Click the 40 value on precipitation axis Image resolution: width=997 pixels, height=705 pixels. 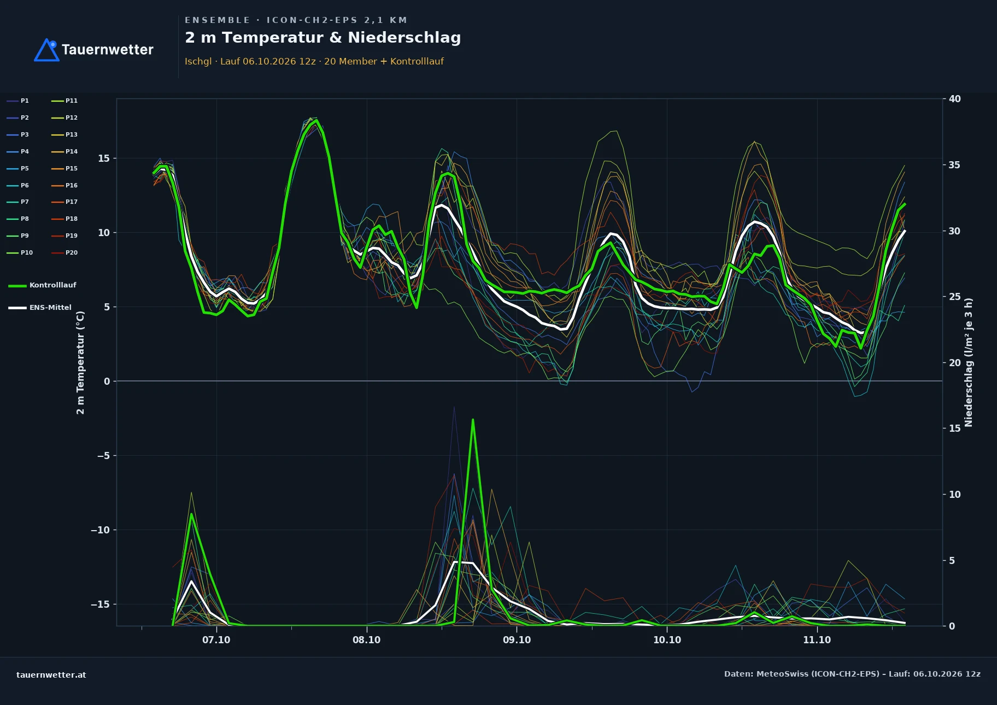point(955,99)
